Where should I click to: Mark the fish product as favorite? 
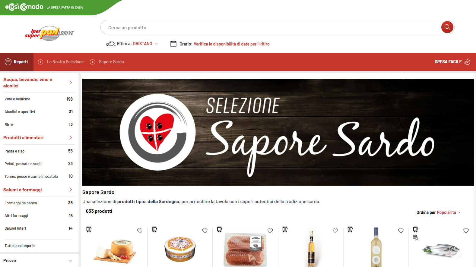pos(466,231)
